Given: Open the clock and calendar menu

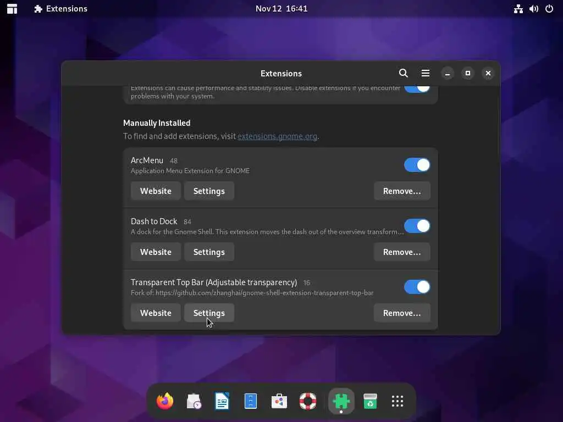Looking at the screenshot, I should coord(281,9).
